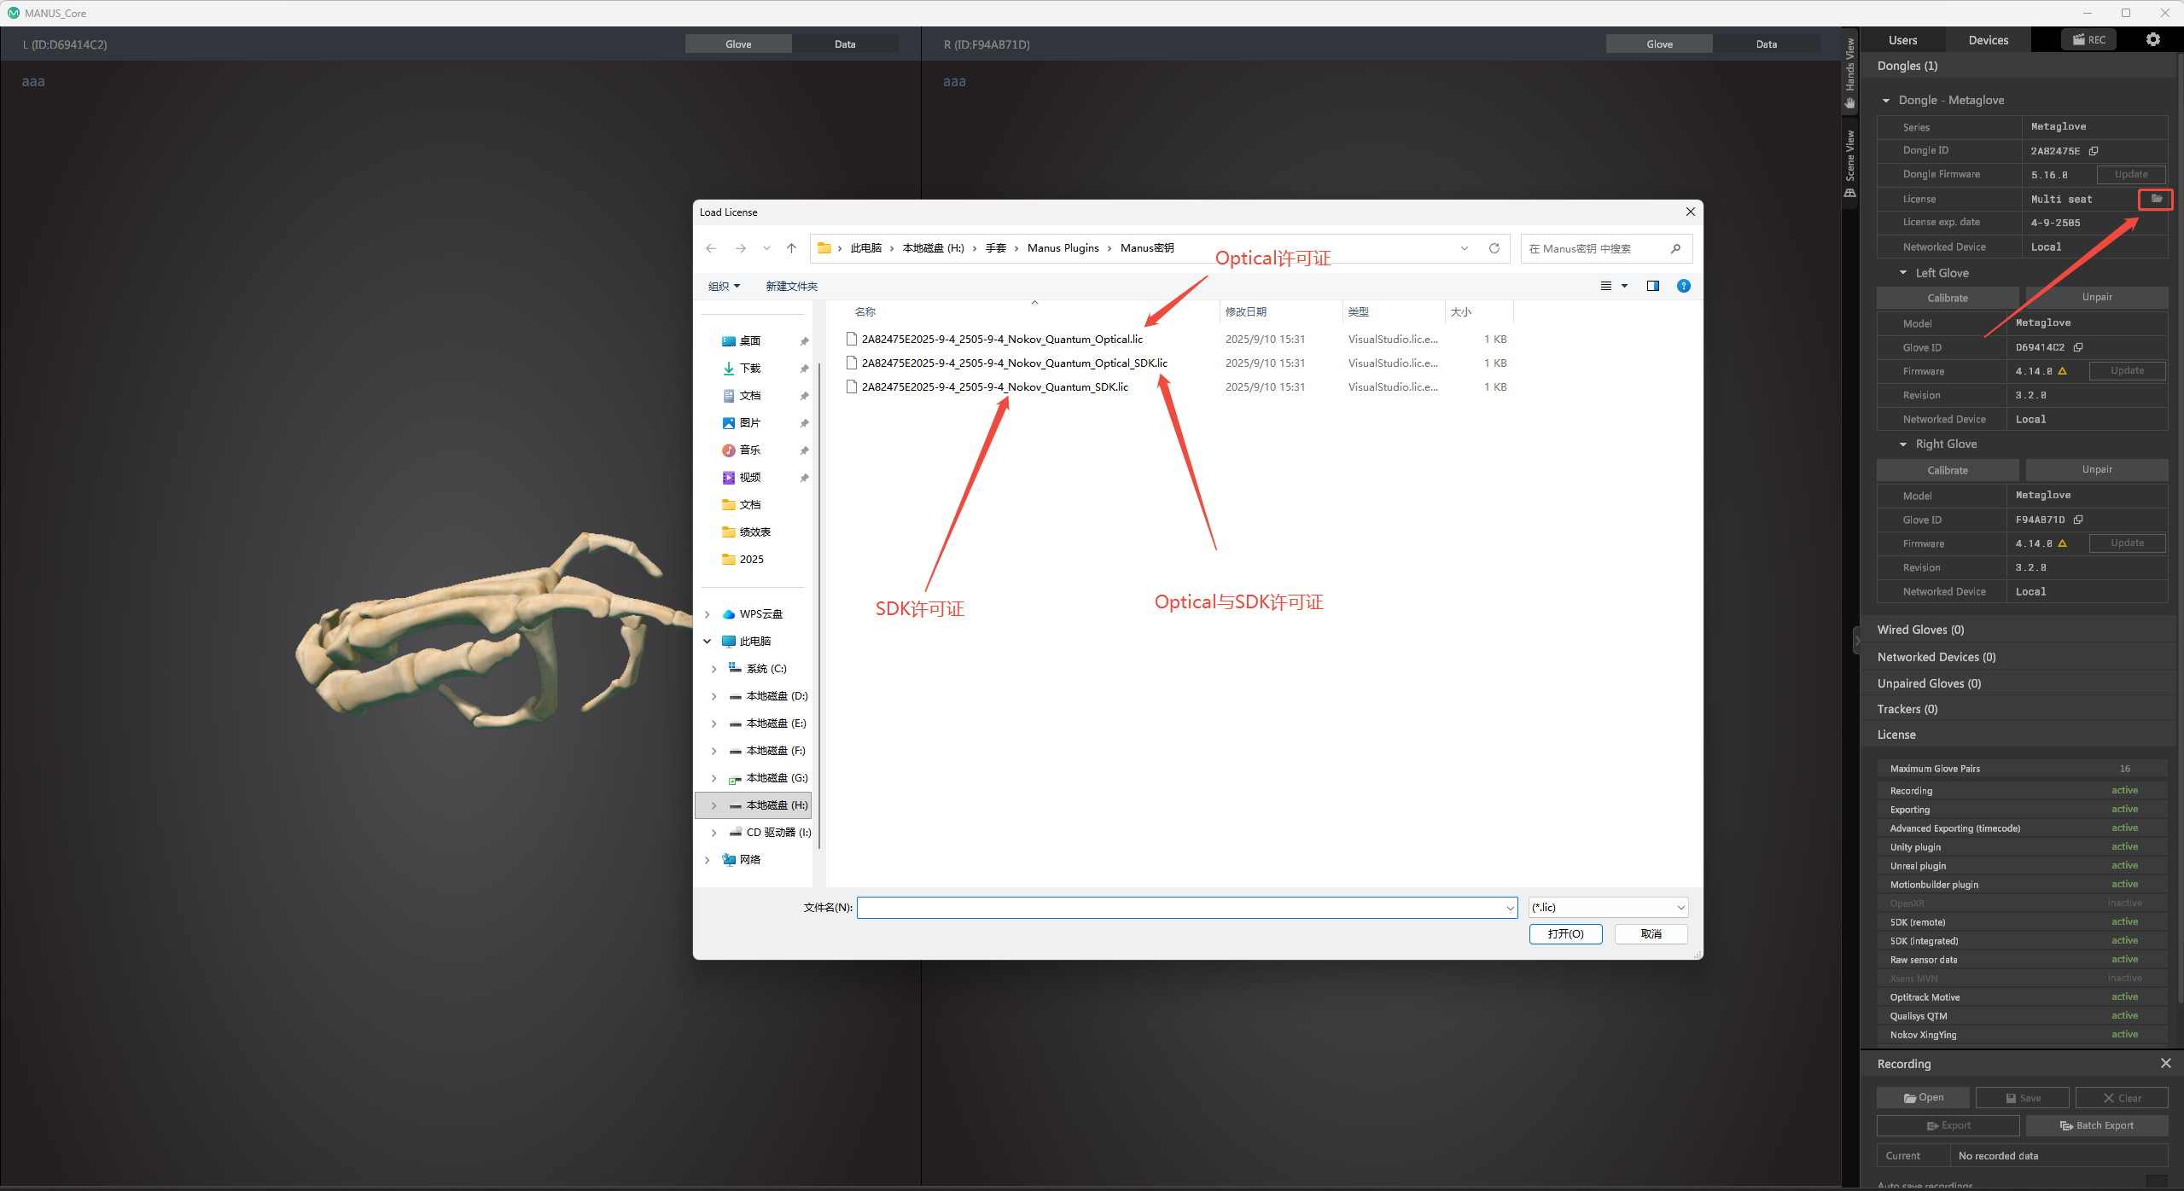Change file view layout with the list icon
Image resolution: width=2184 pixels, height=1191 pixels.
tap(1606, 286)
